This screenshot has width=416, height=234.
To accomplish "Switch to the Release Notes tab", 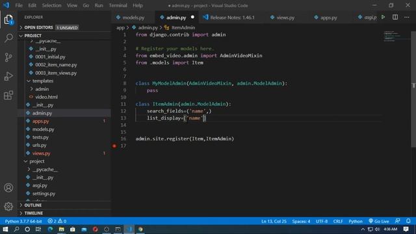I will (x=232, y=18).
